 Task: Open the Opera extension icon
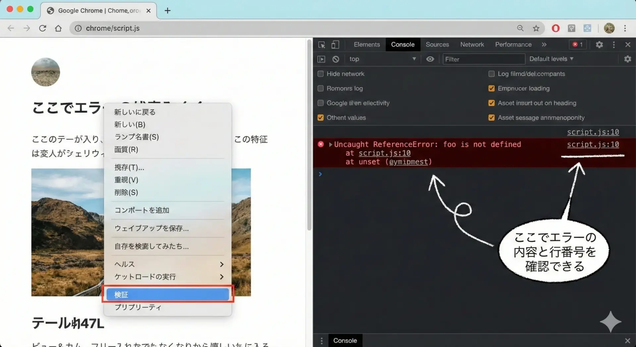point(556,29)
